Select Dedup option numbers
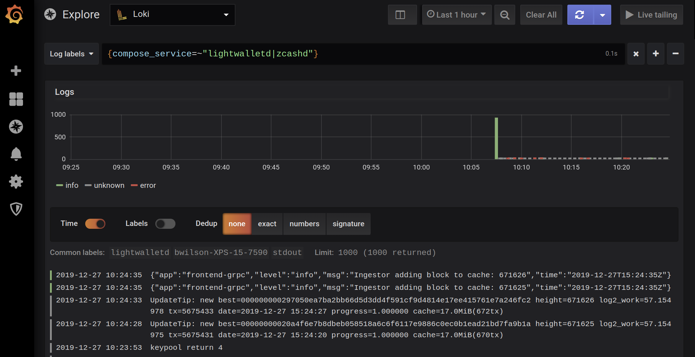The height and width of the screenshot is (357, 695). 305,224
